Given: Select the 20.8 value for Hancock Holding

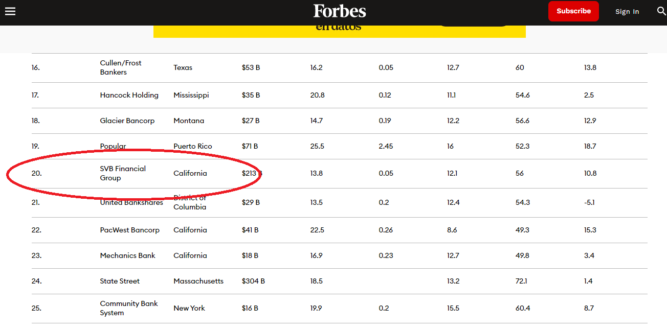Looking at the screenshot, I should coord(318,95).
